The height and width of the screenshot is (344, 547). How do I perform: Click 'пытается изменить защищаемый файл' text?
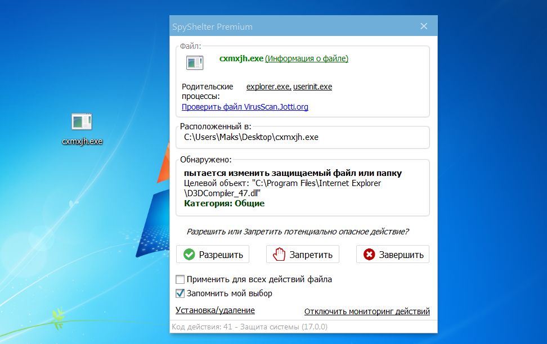[x=293, y=173]
